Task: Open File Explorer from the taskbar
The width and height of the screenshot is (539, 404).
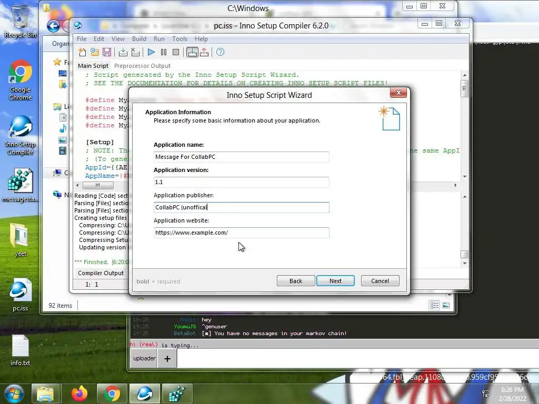Action: point(45,393)
